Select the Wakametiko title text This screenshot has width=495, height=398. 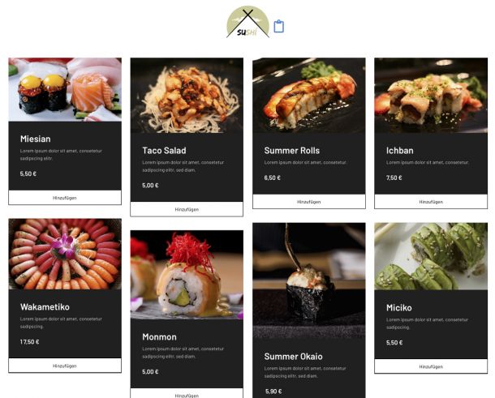45,307
